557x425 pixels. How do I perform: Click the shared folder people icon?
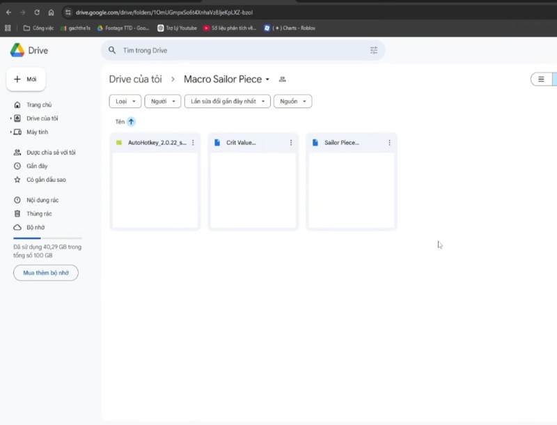click(282, 79)
